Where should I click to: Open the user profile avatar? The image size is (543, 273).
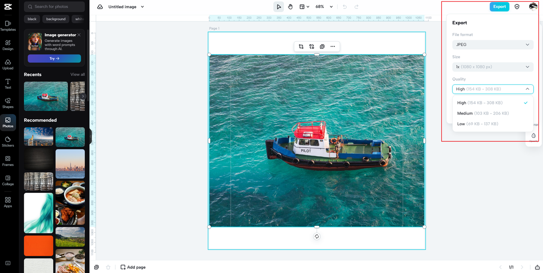533,6
